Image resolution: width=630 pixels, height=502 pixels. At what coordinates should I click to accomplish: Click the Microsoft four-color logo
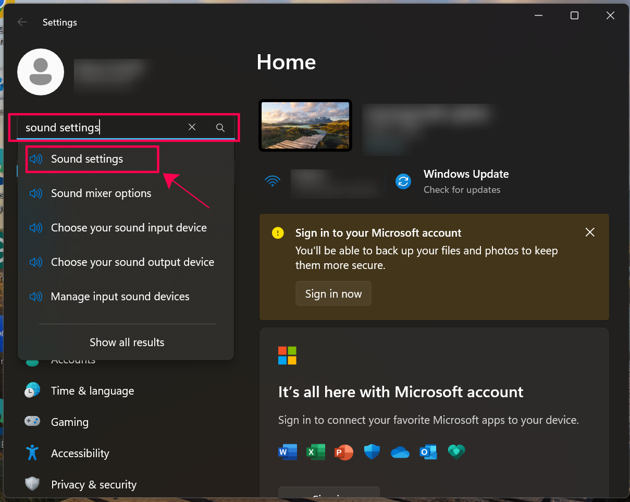[x=287, y=356]
